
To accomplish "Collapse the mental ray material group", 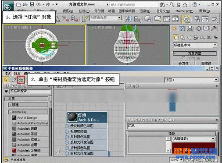I will [28, 112].
